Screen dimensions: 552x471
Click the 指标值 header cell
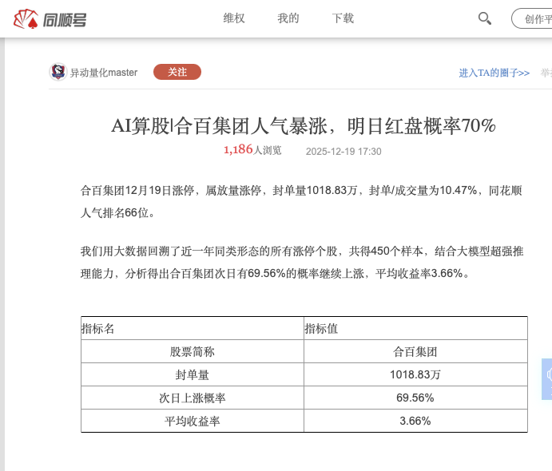click(415, 329)
